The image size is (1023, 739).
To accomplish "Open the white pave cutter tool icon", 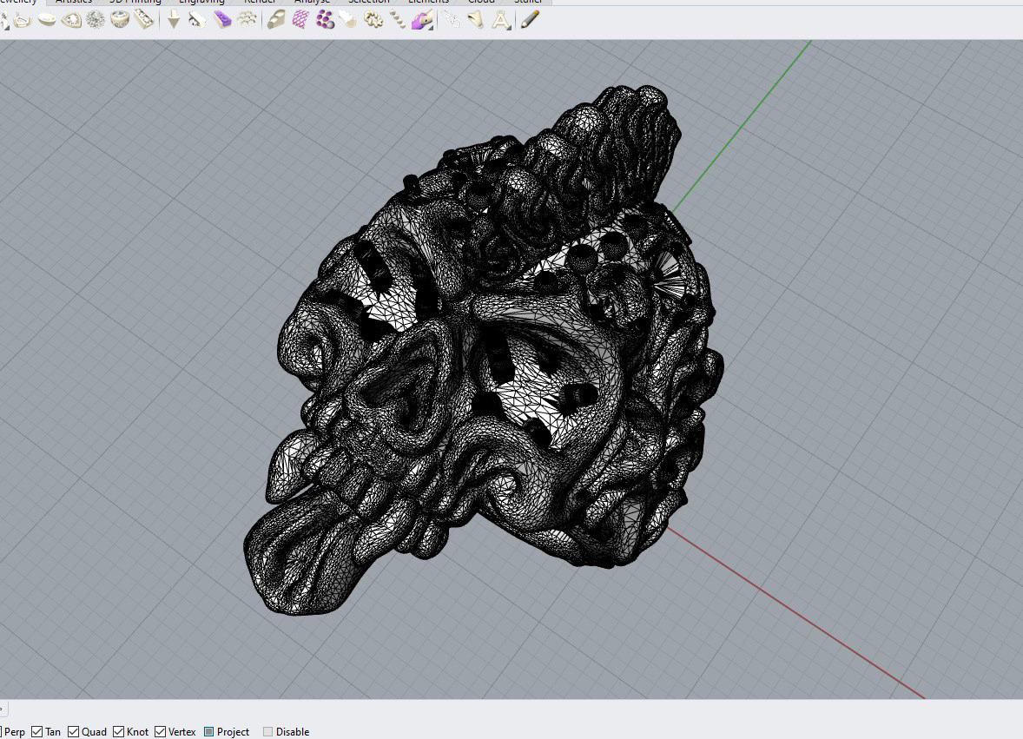I will point(198,20).
